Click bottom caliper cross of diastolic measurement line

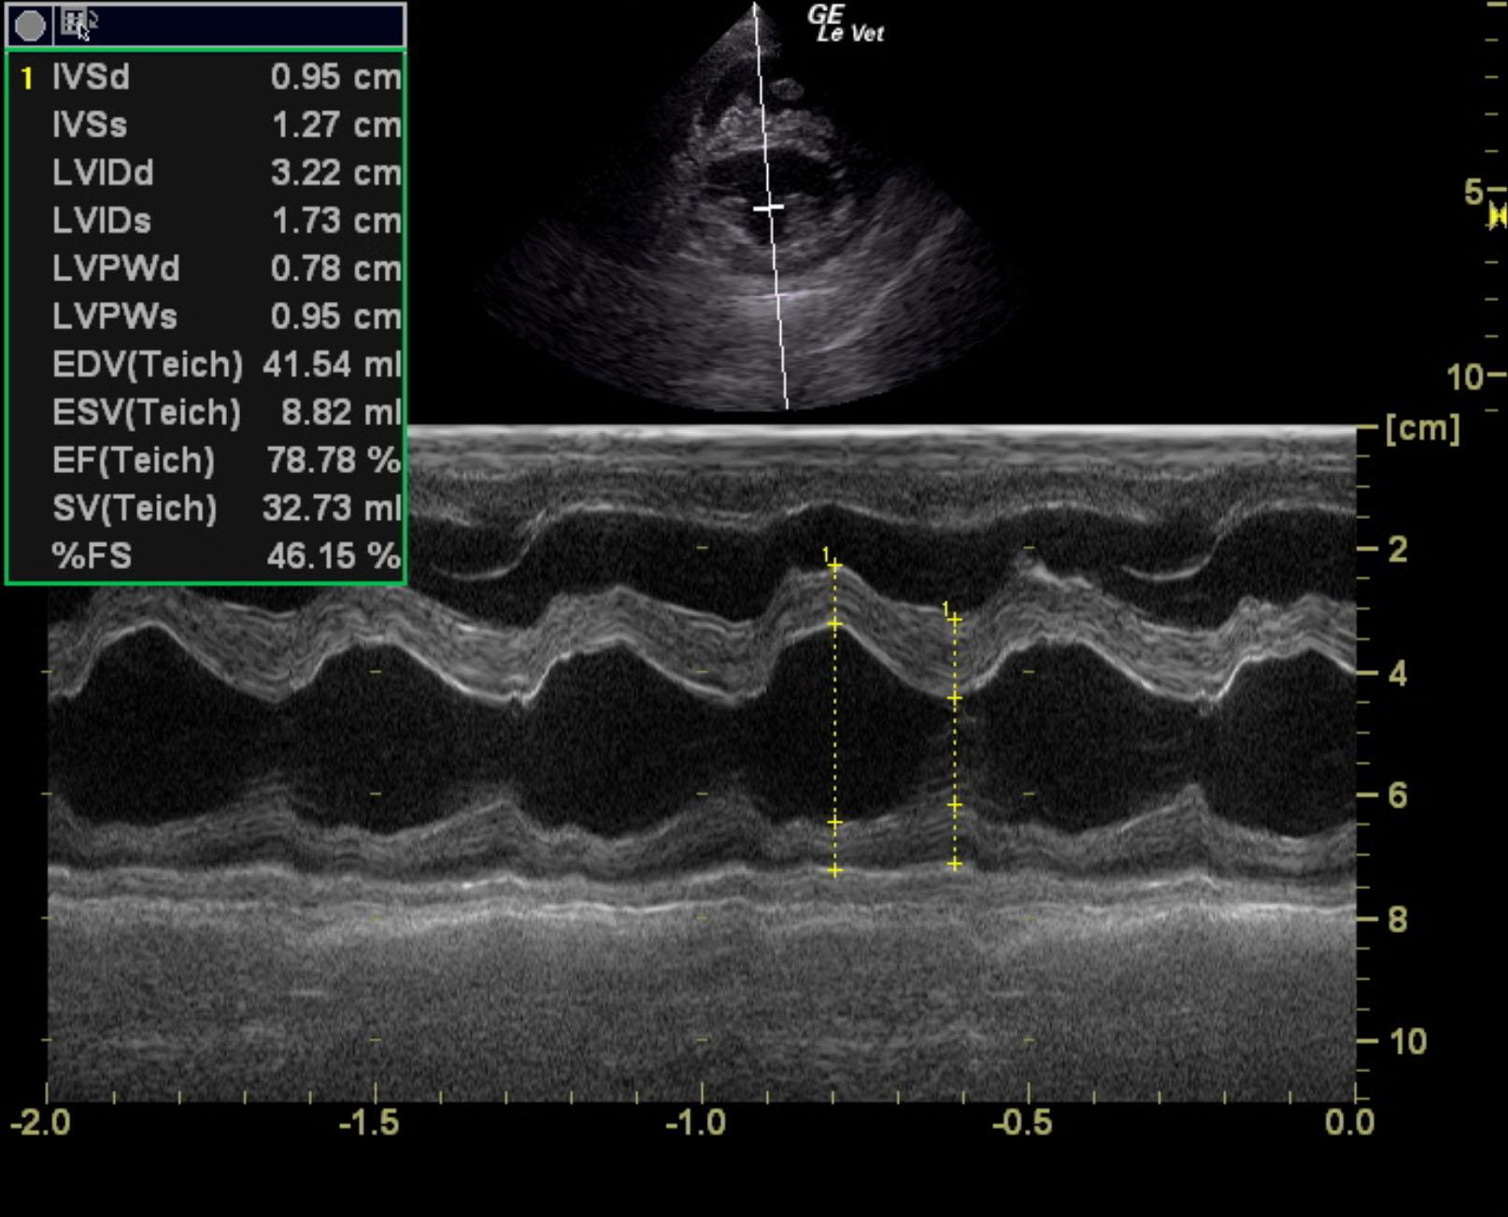coord(834,871)
